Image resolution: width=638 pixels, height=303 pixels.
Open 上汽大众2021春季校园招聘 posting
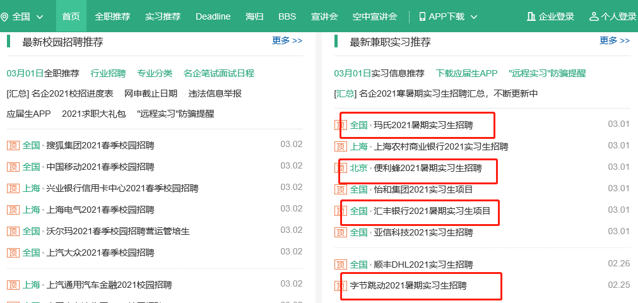[x=100, y=252]
